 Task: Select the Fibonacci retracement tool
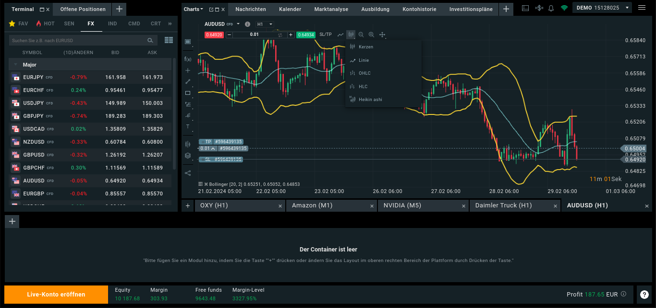point(188,104)
